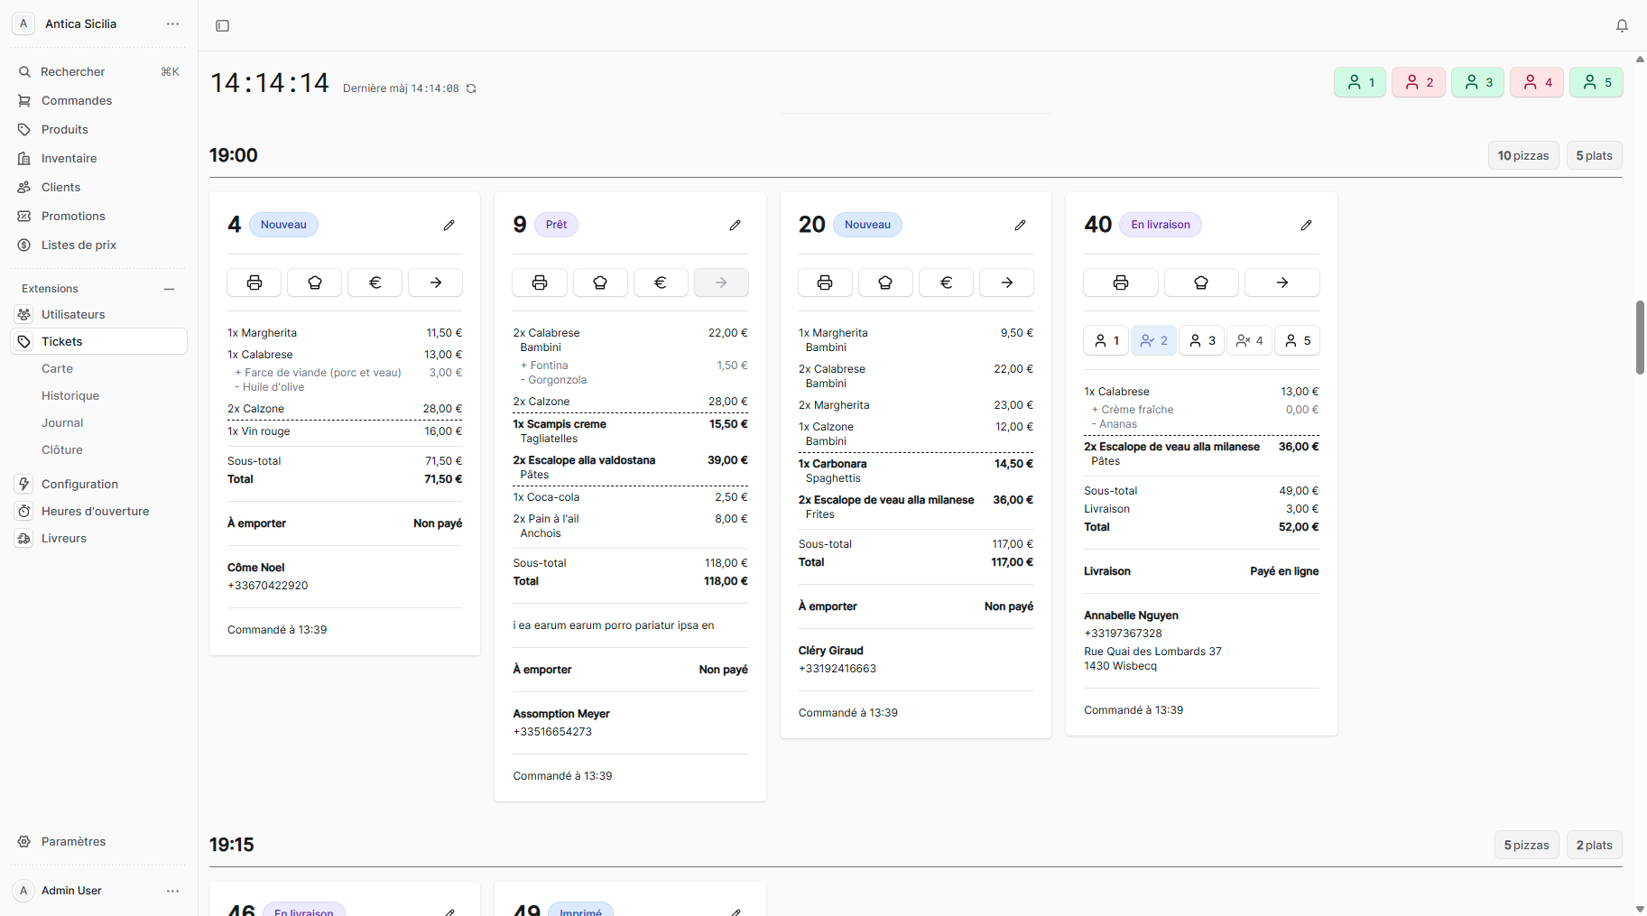Assign driver 3 on ticket 40
The image size is (1647, 916).
[1201, 340]
